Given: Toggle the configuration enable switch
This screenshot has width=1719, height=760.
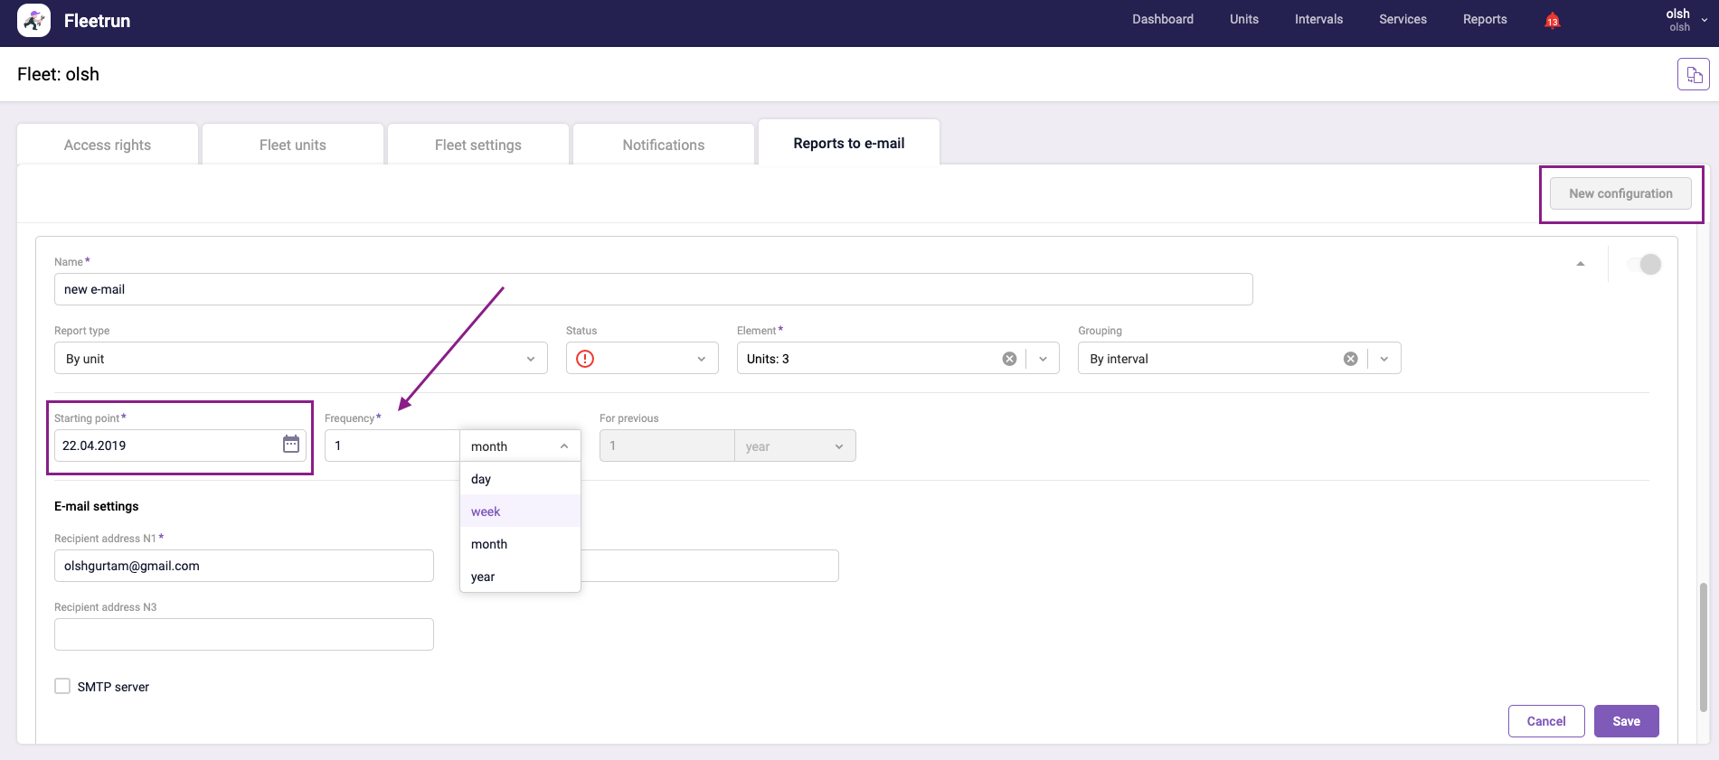Looking at the screenshot, I should click(1644, 264).
